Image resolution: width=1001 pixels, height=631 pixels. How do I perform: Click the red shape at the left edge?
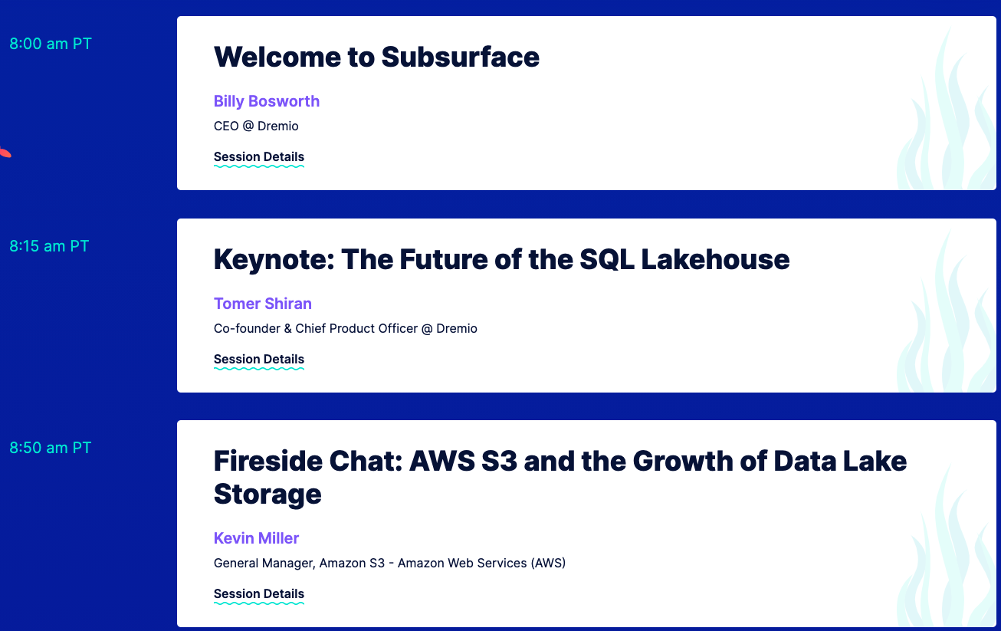(x=5, y=152)
